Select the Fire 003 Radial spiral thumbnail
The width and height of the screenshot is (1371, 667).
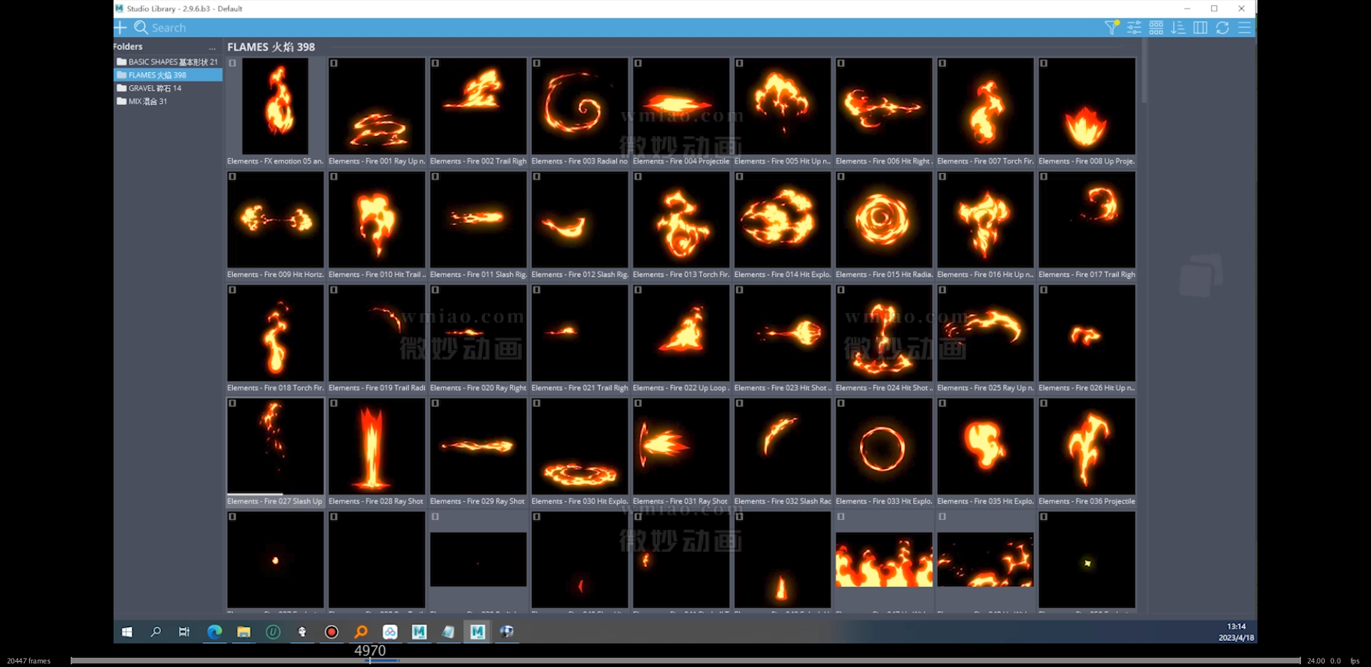click(579, 106)
